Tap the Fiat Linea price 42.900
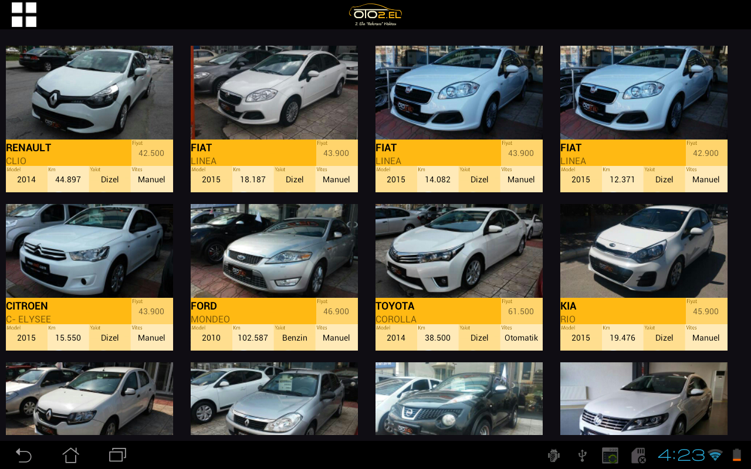The image size is (751, 469). (706, 153)
